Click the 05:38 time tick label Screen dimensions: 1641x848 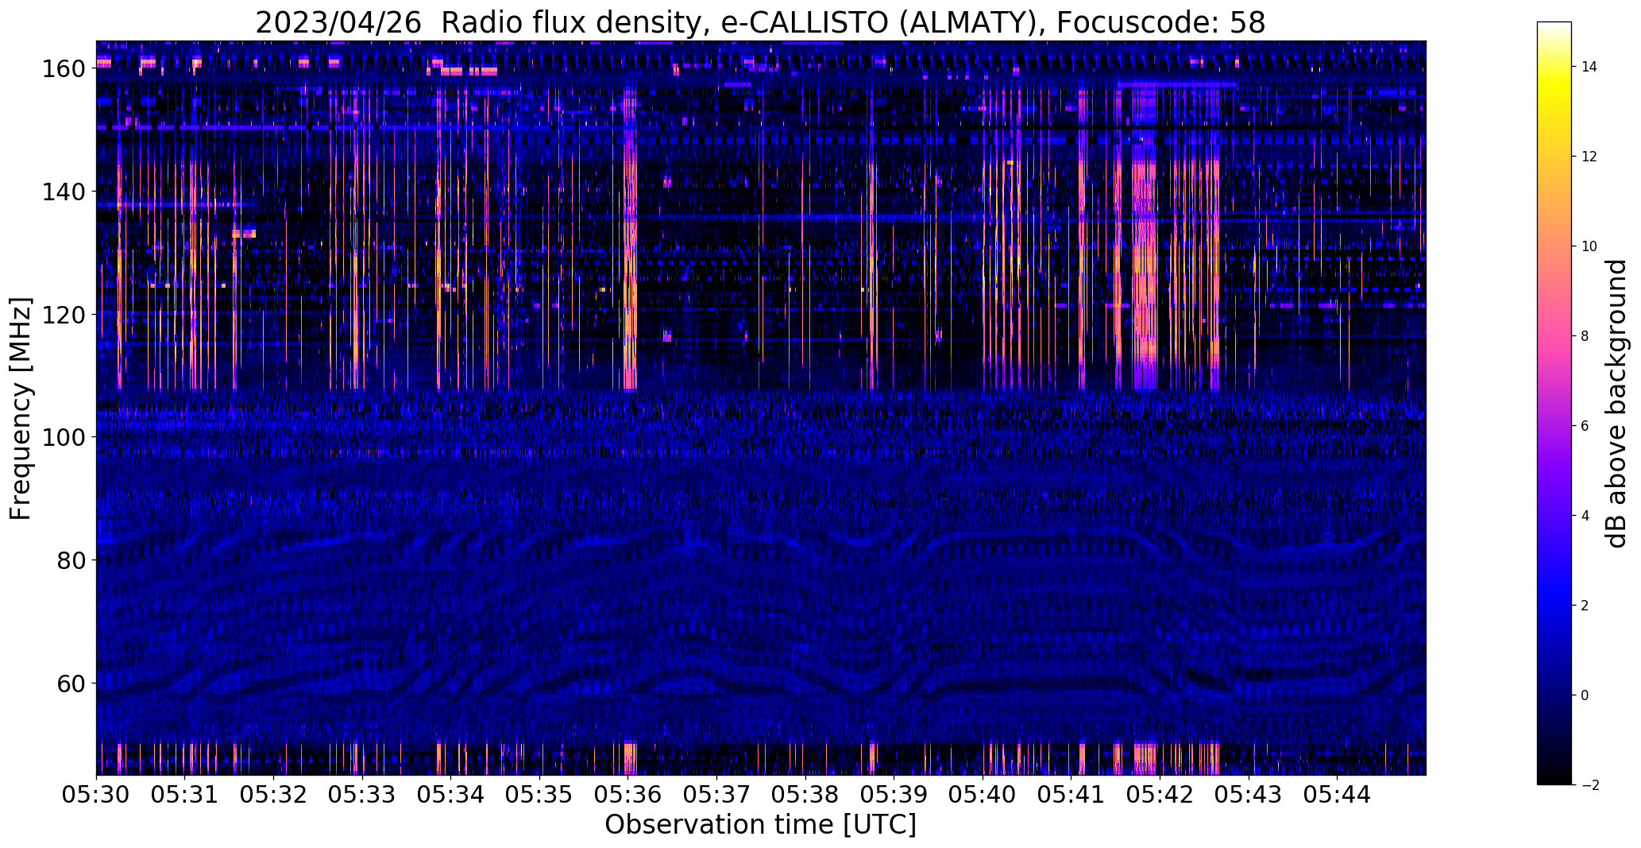(805, 795)
